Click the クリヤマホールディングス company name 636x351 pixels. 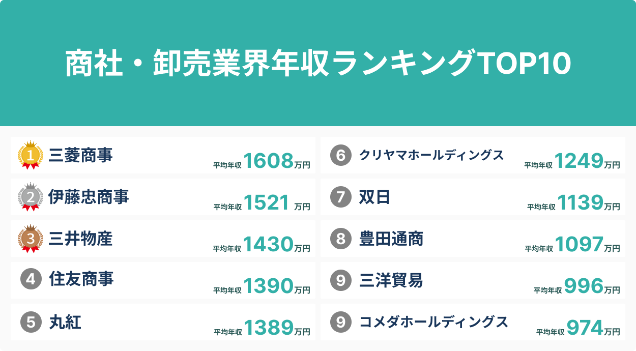431,155
